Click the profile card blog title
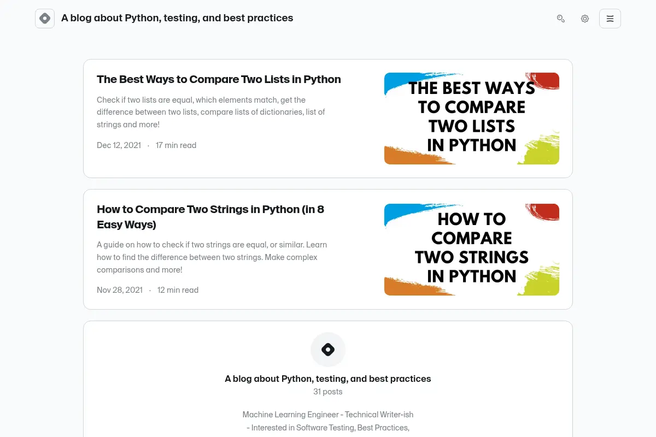656x437 pixels. [328, 379]
